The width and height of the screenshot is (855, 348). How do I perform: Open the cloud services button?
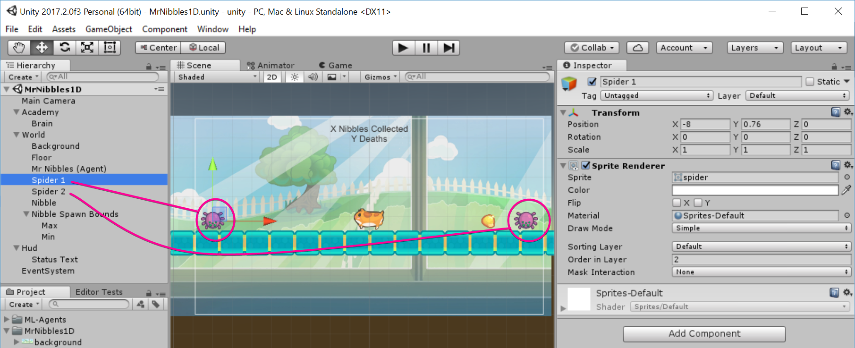click(637, 48)
